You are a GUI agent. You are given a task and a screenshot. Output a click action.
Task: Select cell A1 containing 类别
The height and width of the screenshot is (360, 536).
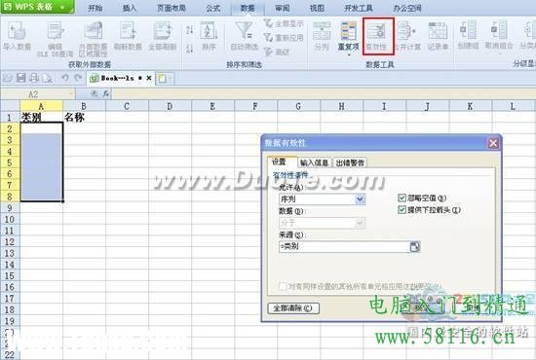point(41,118)
